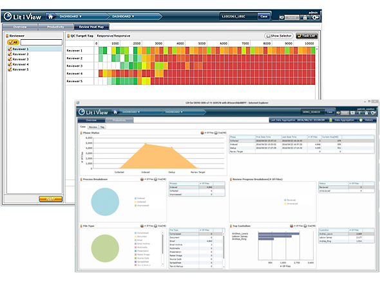Uncheck Reviewer 3 in the reviewer list
This screenshot has height=284, width=380.
click(x=10, y=59)
